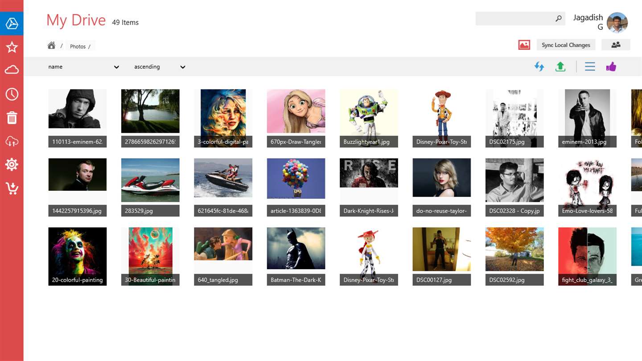Click the purple thumbs up icon
Screen dimensions: 642x361
tap(611, 67)
